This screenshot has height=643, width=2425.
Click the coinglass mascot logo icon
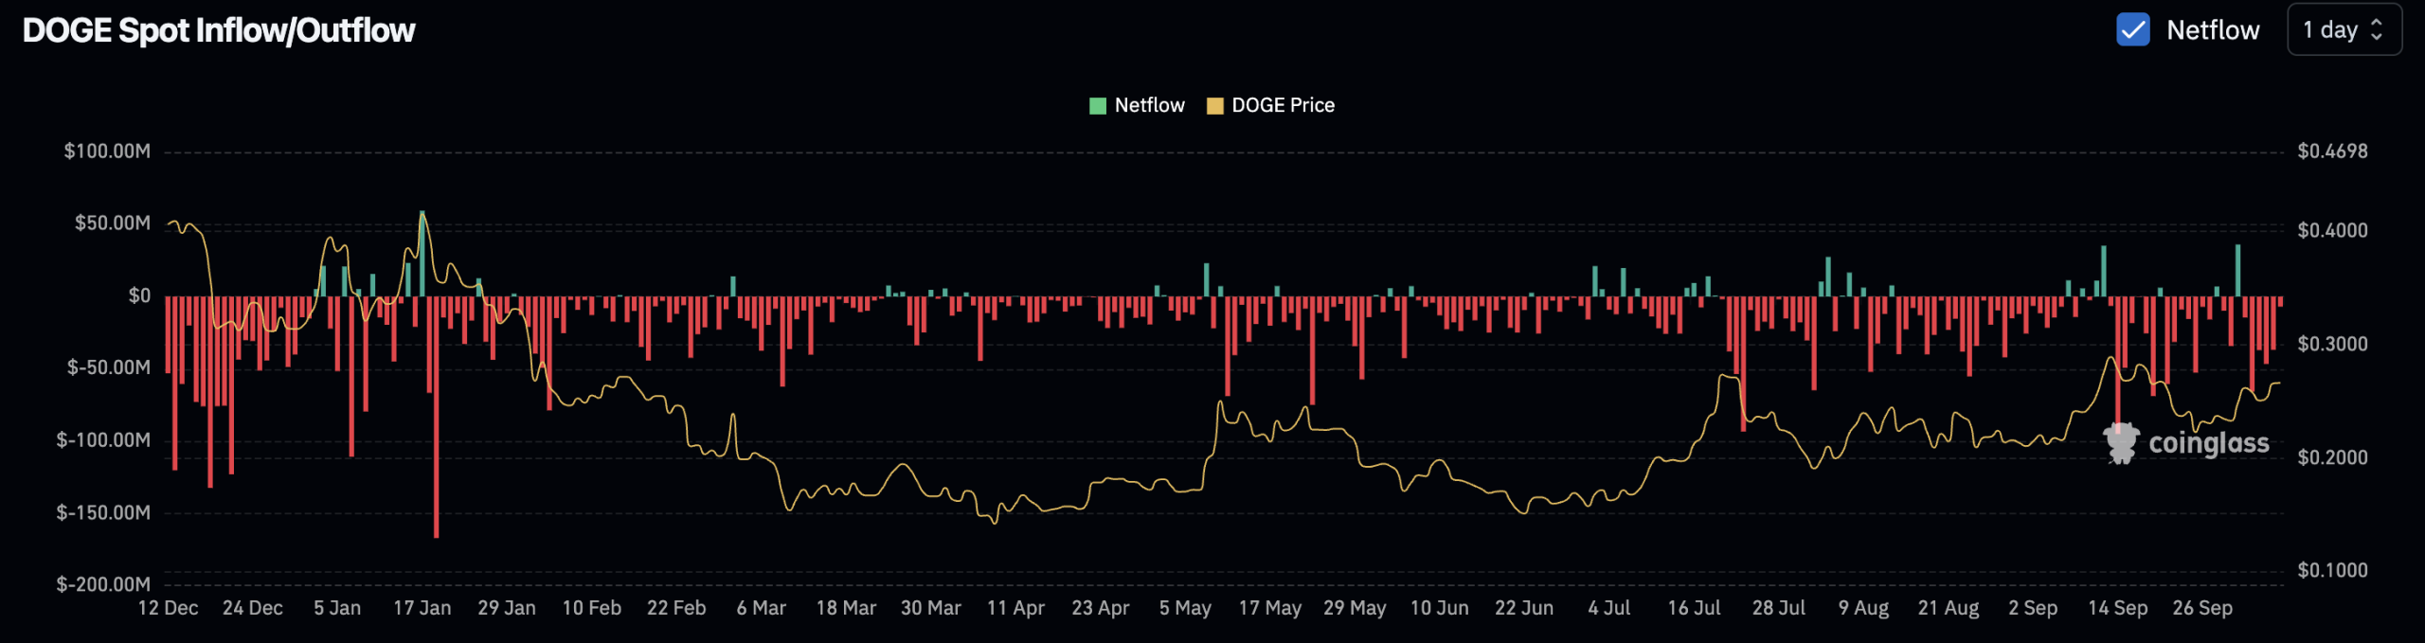click(x=2121, y=443)
